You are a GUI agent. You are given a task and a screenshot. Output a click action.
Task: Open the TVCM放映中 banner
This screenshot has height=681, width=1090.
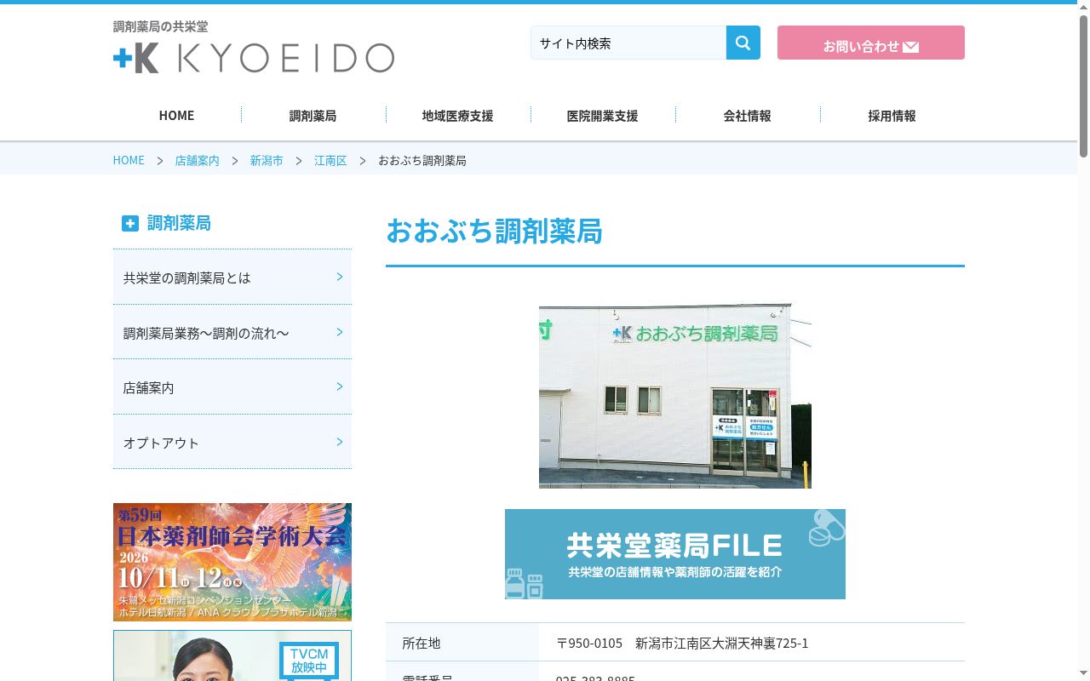tap(232, 655)
